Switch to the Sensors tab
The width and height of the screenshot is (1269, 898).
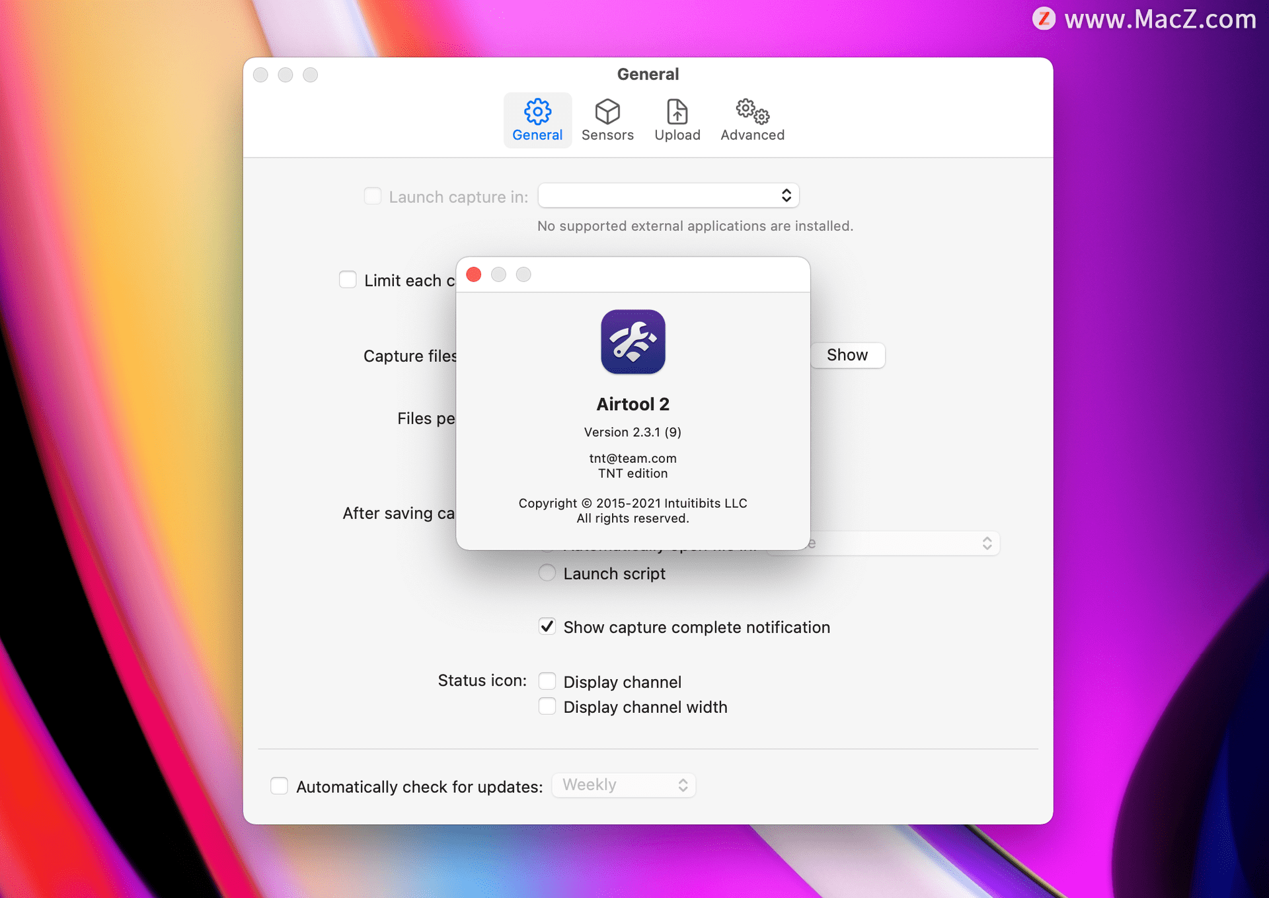coord(607,120)
